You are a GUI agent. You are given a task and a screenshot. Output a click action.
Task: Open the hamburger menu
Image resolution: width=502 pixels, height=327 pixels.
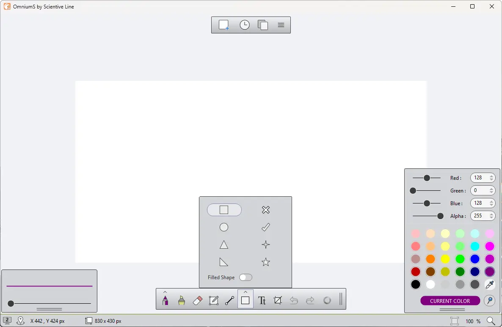click(x=281, y=25)
